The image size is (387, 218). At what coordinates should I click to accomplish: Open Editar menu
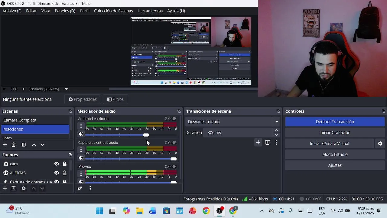point(31,11)
